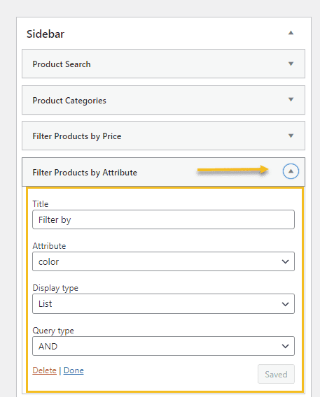The height and width of the screenshot is (397, 320).
Task: Expand the Product Search widget arrow
Action: coord(291,64)
